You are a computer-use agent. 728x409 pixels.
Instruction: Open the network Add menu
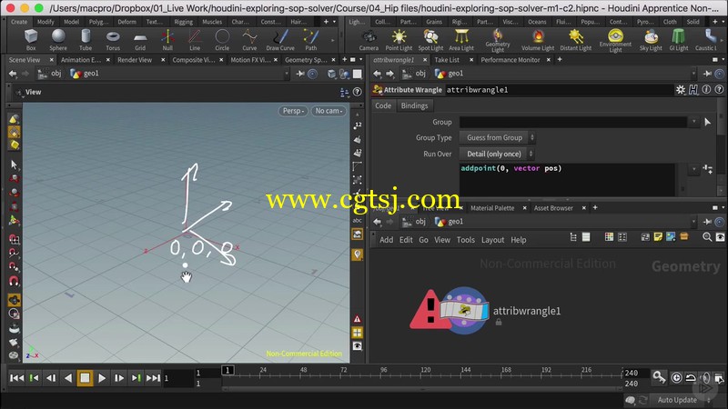[x=386, y=240]
